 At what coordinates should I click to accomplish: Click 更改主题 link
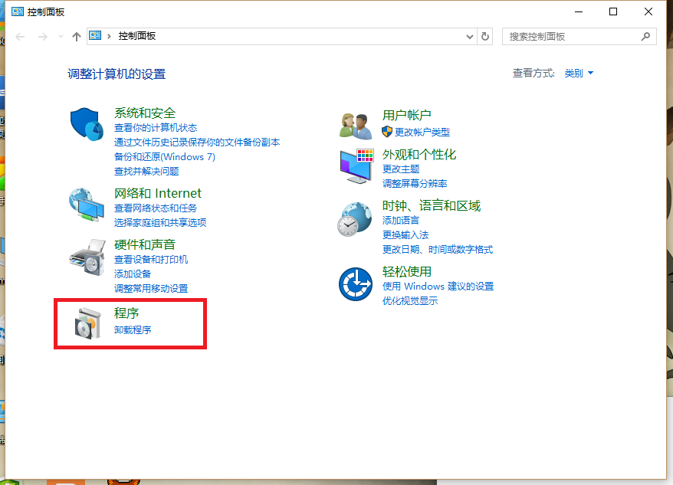[x=401, y=169]
